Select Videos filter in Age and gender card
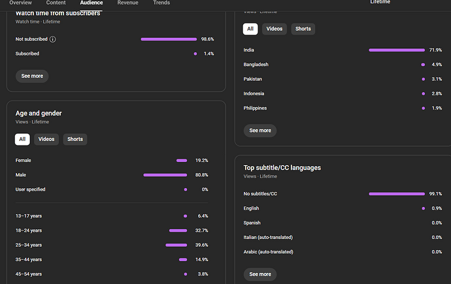 (46, 139)
